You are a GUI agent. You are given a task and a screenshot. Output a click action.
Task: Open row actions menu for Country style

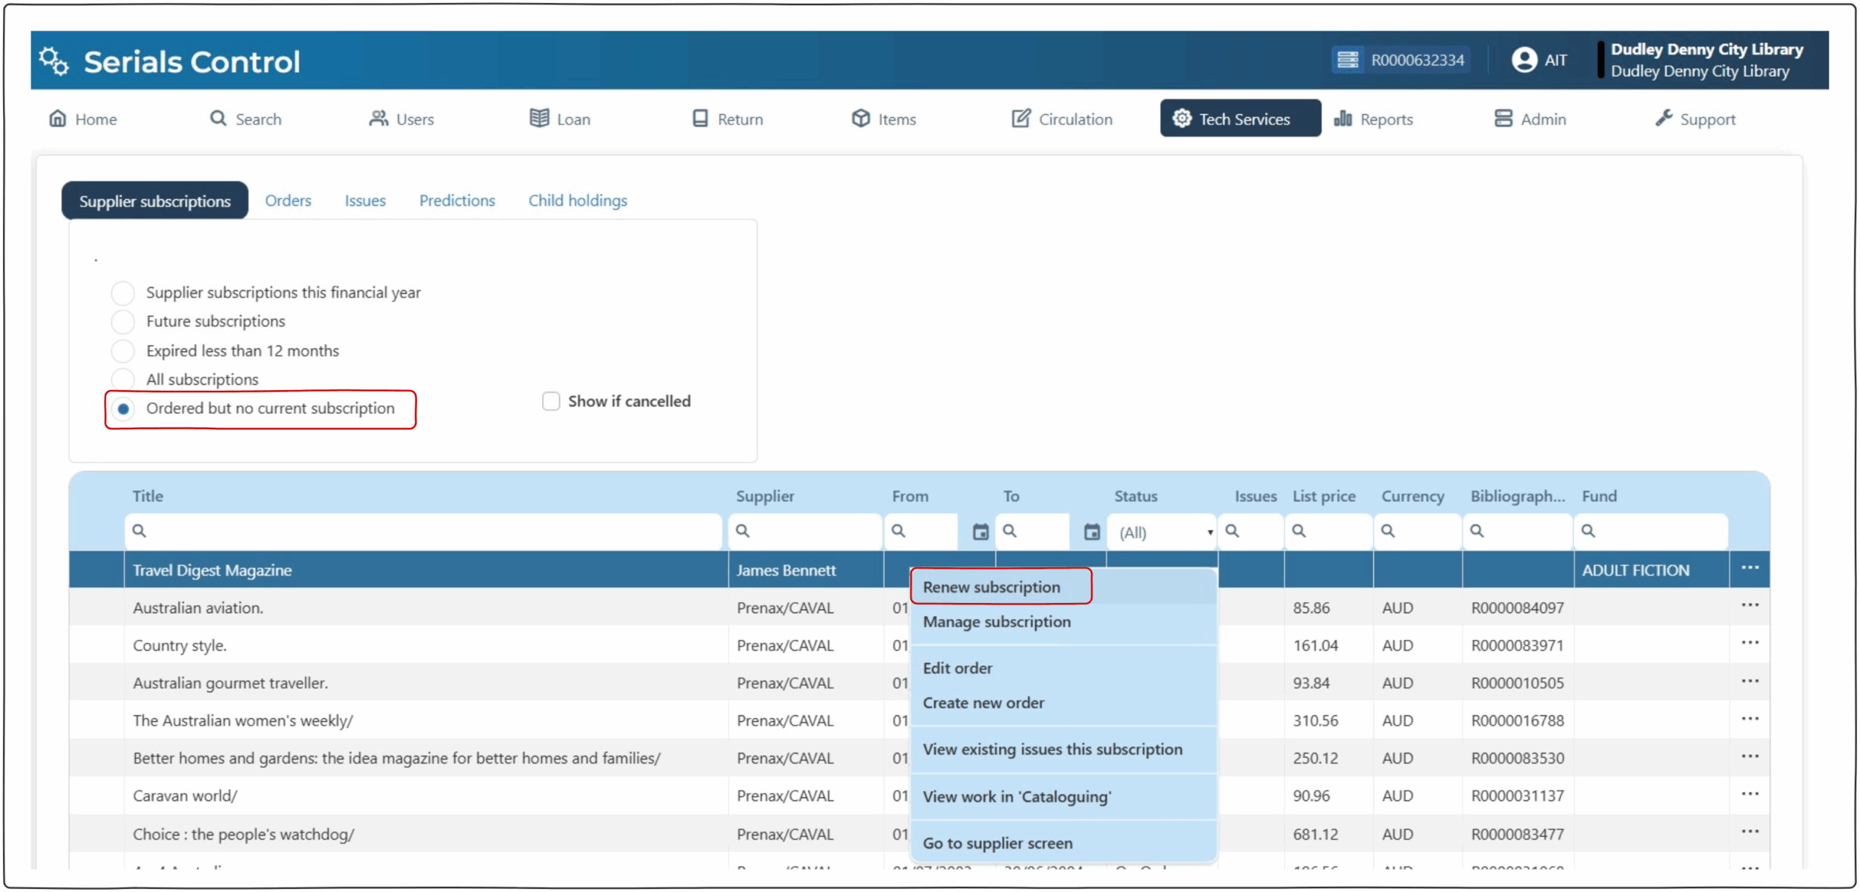[1749, 644]
